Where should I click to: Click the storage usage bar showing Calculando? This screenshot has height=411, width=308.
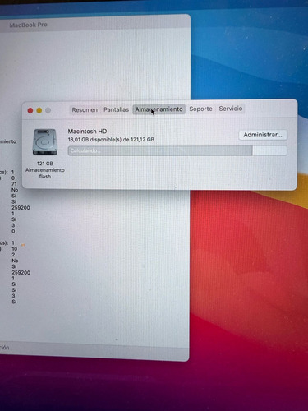pyautogui.click(x=177, y=150)
